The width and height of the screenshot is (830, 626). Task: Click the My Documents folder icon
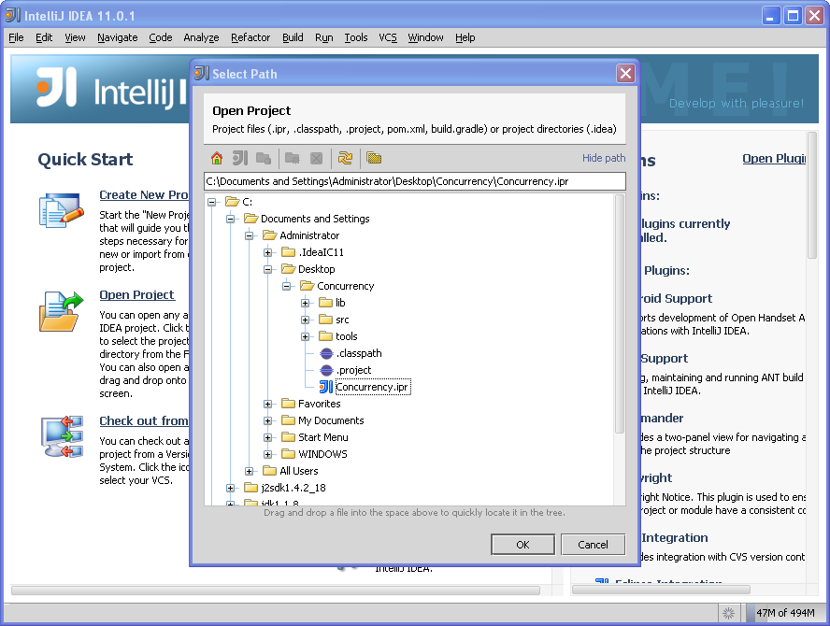tap(289, 420)
